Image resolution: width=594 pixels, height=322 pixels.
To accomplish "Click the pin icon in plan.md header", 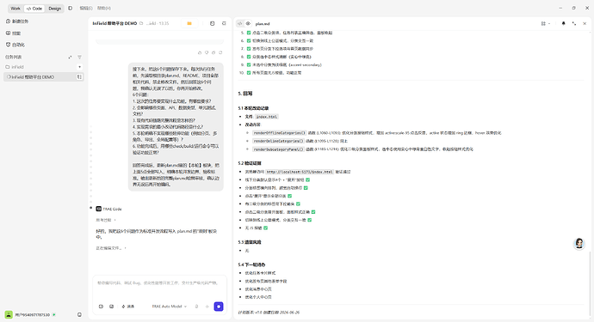I will point(563,23).
